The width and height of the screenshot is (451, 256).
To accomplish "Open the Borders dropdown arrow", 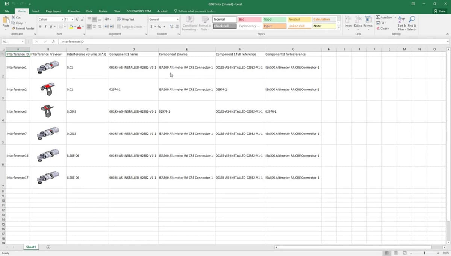I will [65, 27].
